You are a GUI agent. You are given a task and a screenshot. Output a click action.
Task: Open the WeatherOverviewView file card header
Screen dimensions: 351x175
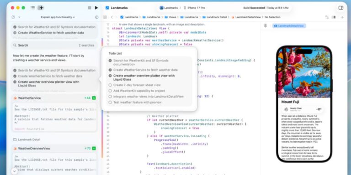[x=54, y=149]
